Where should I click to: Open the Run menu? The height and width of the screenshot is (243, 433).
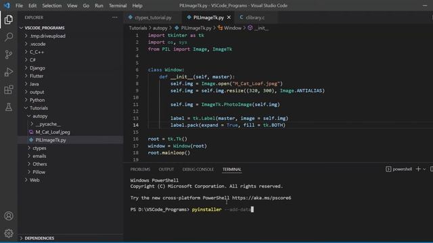(x=99, y=5)
